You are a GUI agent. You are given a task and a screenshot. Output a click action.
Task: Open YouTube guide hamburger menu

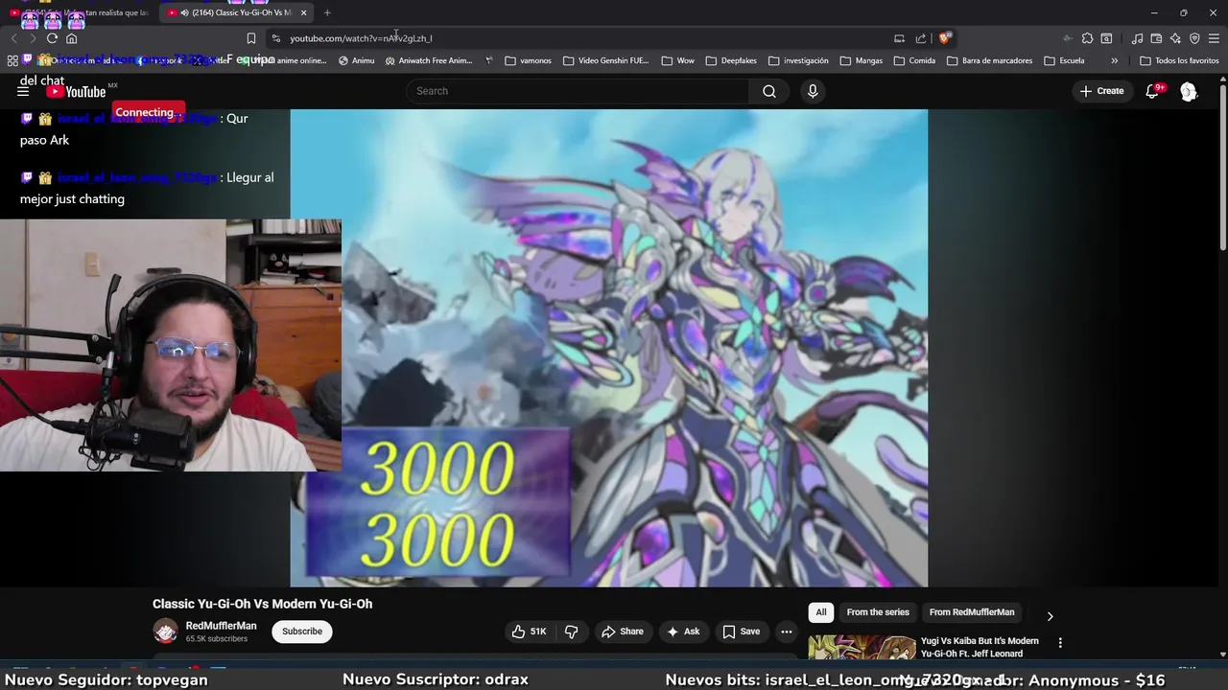tap(23, 91)
